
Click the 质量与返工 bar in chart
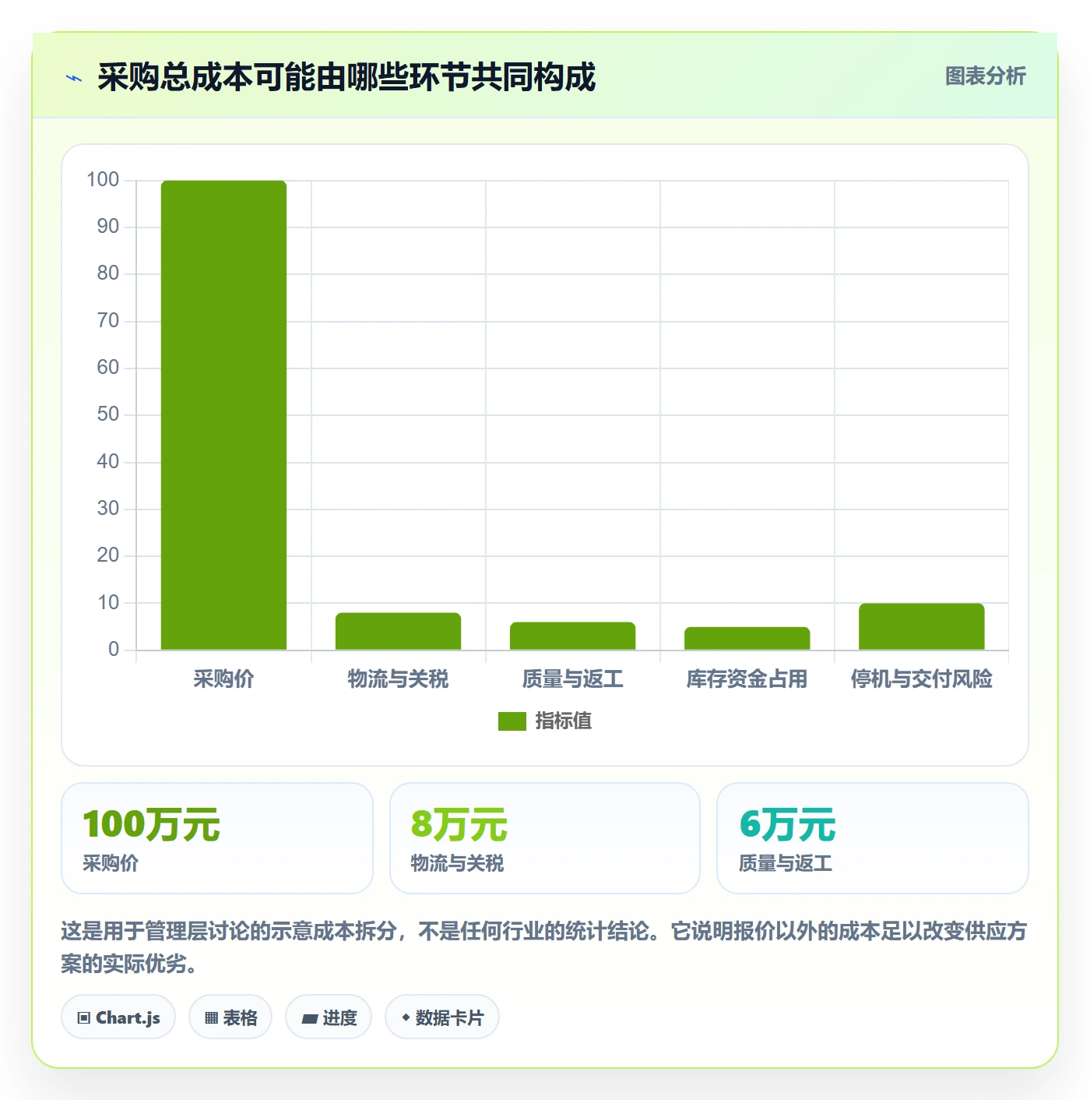point(572,636)
